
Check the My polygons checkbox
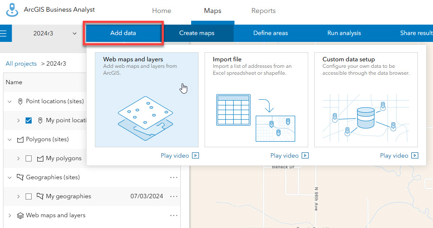(29, 158)
